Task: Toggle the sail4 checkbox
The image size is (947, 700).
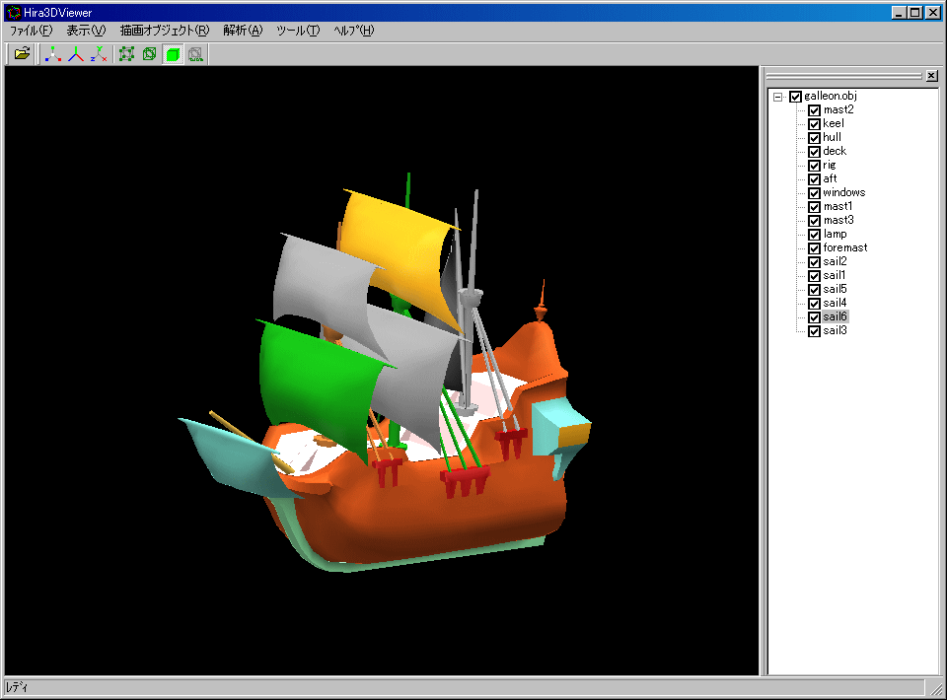Action: tap(814, 304)
